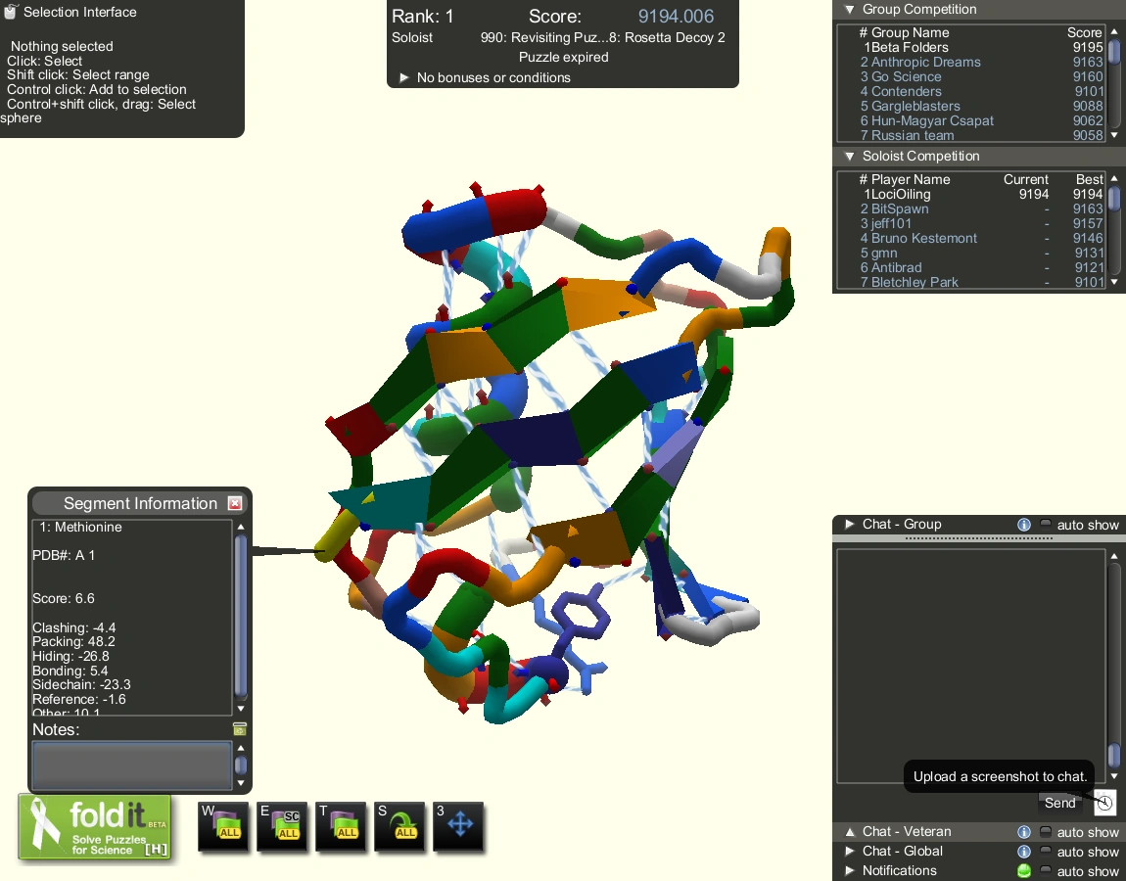
Task: Expand the No bonuses or conditions section
Action: tap(404, 78)
